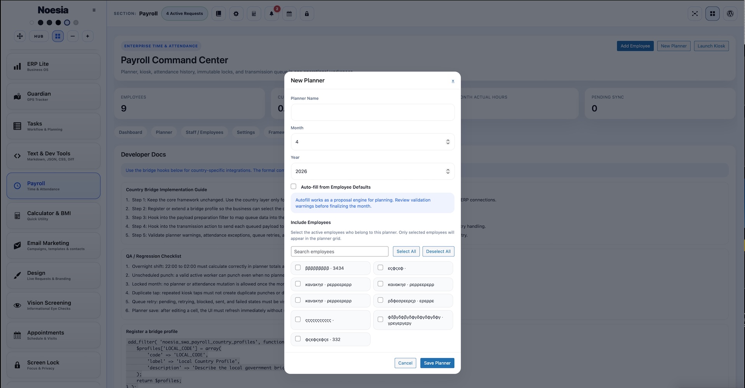
Task: Open notifications bell with badge 2
Action: pyautogui.click(x=272, y=14)
